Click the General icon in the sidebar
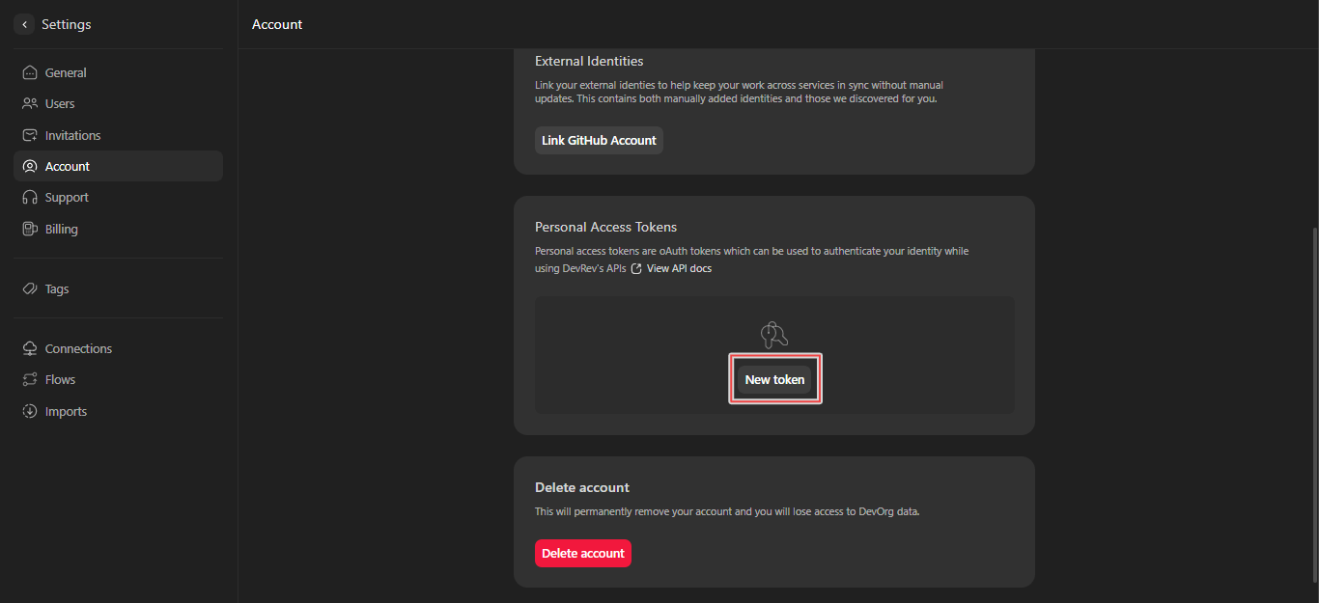Screen dimensions: 1319x603 30,72
